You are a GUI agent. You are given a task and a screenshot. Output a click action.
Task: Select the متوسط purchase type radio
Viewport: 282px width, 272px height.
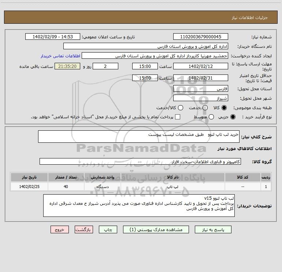pos(211,117)
